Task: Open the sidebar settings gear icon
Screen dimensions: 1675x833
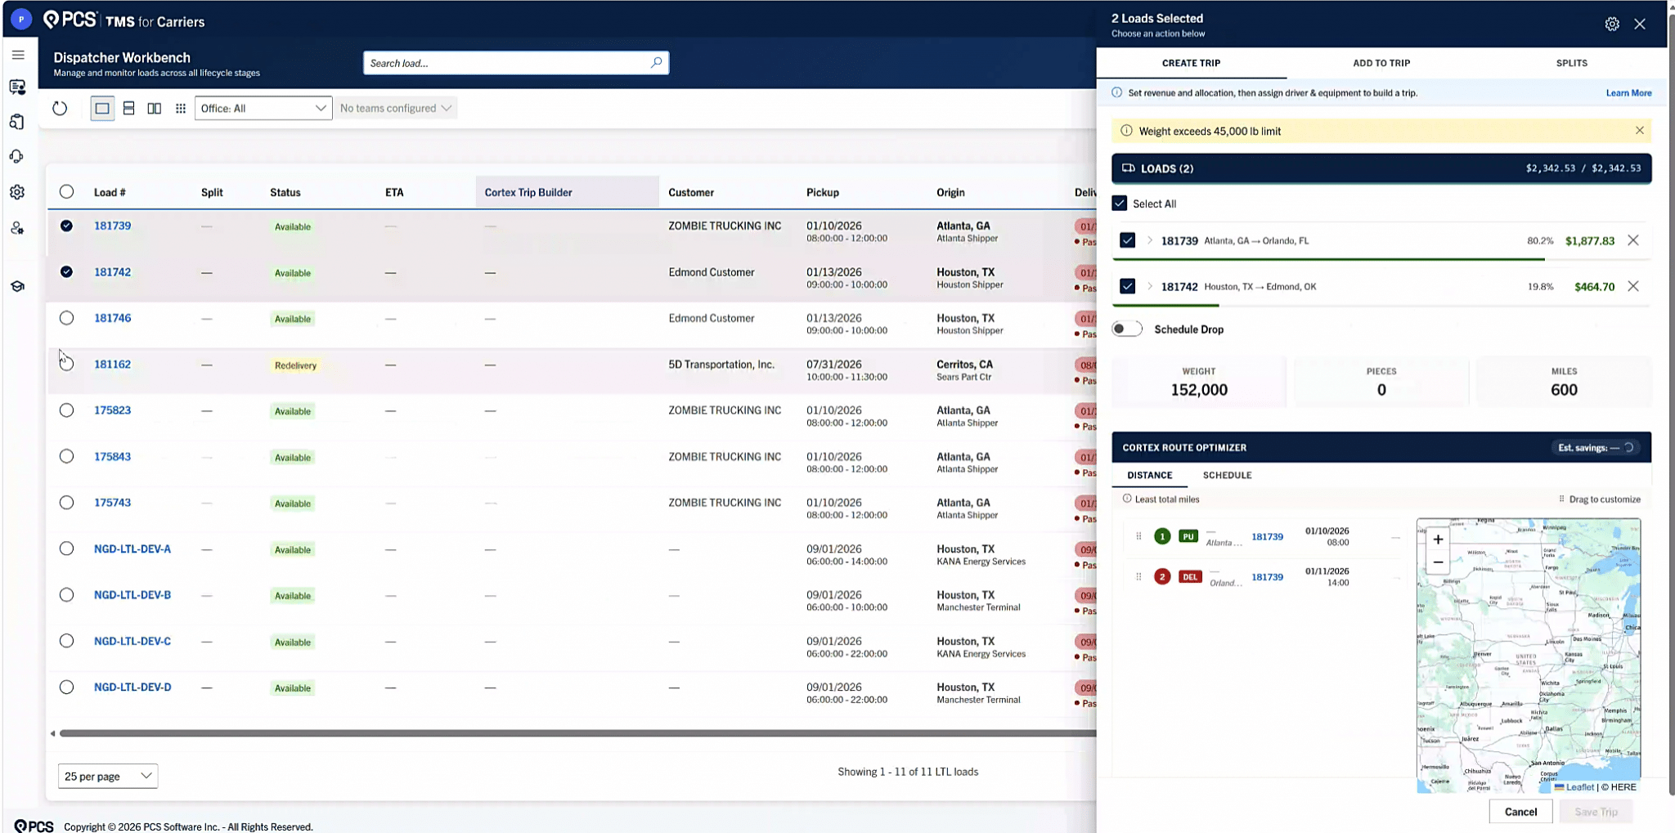Action: coord(17,192)
